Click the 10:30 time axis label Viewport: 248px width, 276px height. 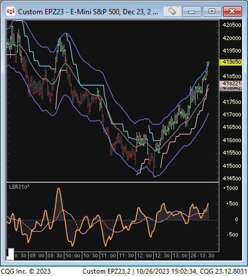[91, 256]
